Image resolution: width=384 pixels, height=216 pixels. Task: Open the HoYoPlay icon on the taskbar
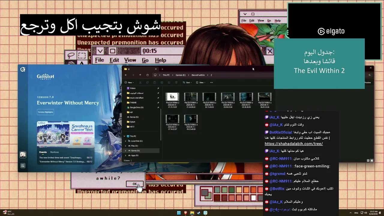point(205,213)
